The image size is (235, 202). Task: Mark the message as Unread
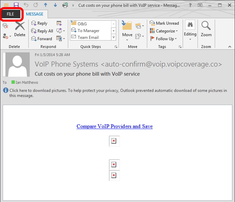point(164,23)
